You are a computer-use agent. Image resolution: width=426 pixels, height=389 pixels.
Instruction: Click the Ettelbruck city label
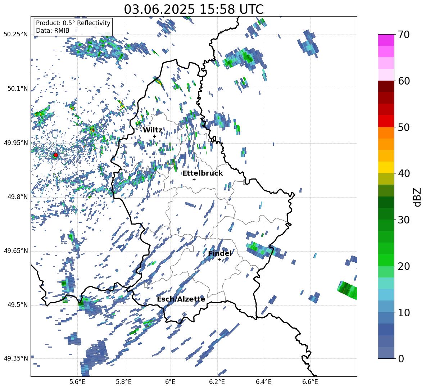[x=203, y=173]
